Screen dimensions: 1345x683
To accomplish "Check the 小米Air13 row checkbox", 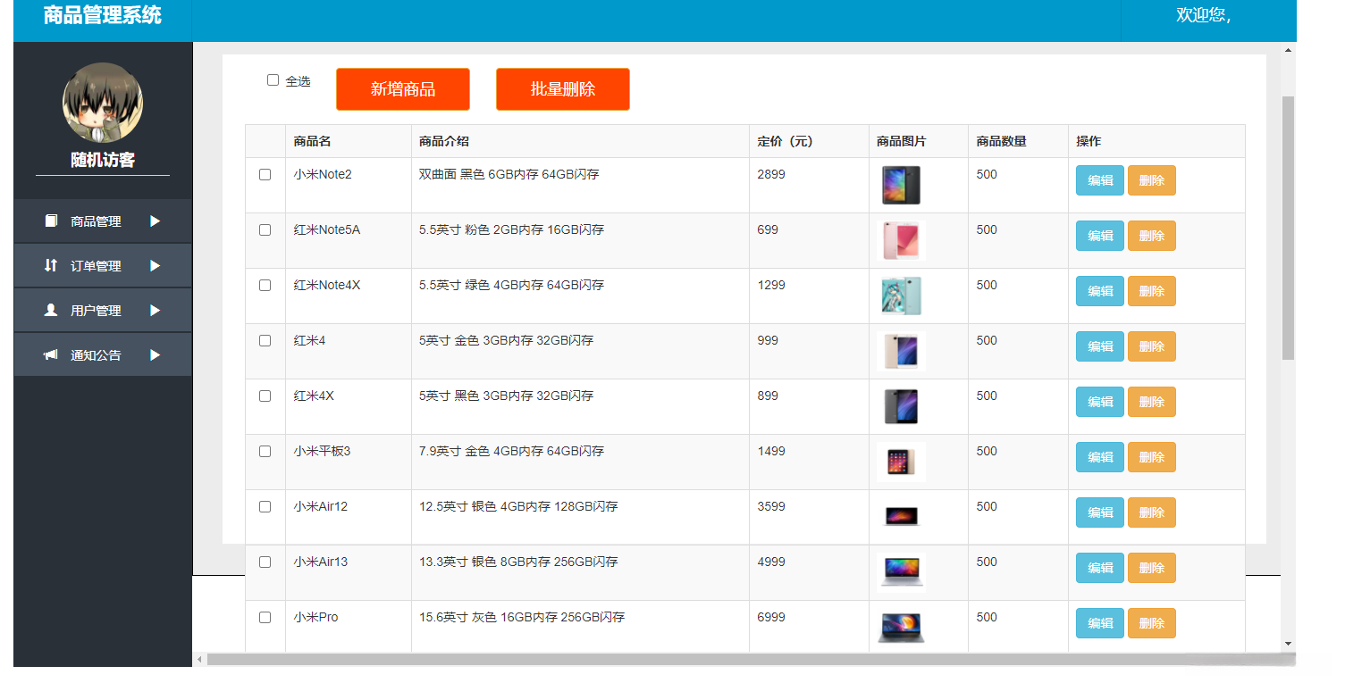I will pyautogui.click(x=265, y=562).
